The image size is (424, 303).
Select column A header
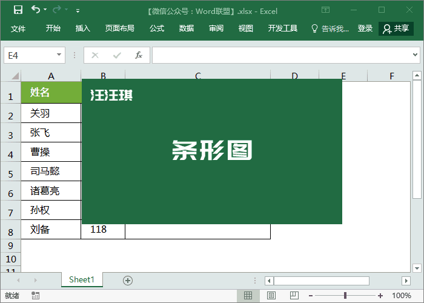(x=51, y=76)
